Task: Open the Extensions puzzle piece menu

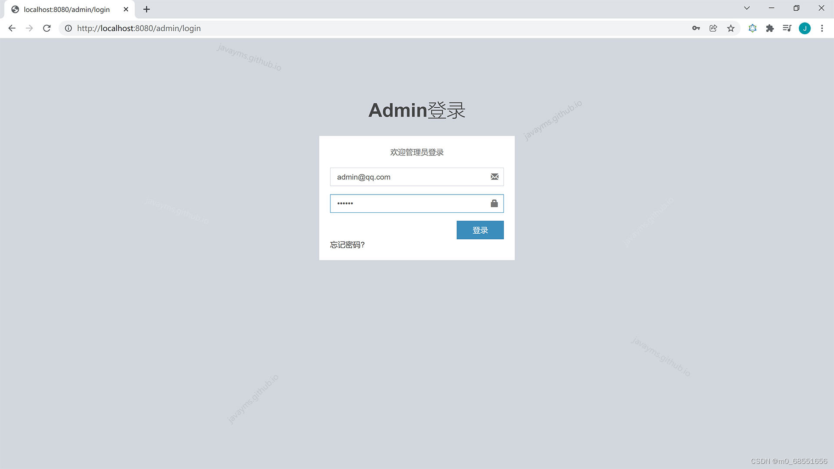Action: point(770,28)
